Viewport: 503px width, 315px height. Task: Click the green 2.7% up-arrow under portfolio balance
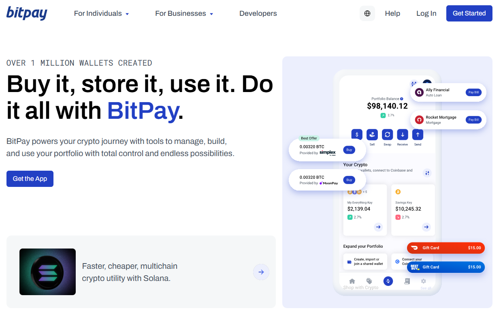[383, 115]
